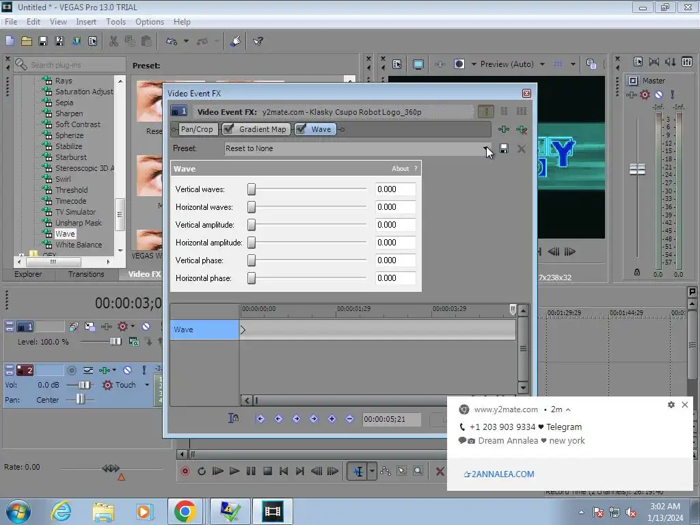Image resolution: width=700 pixels, height=525 pixels.
Task: Open the Preset dropdown arrow in Video Event FX
Action: tap(486, 148)
